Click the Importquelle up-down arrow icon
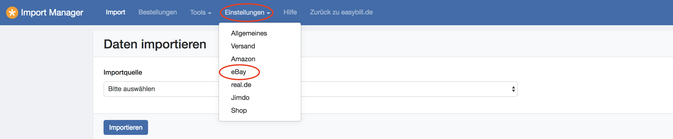Viewport: 673px width, 139px height. [x=513, y=89]
